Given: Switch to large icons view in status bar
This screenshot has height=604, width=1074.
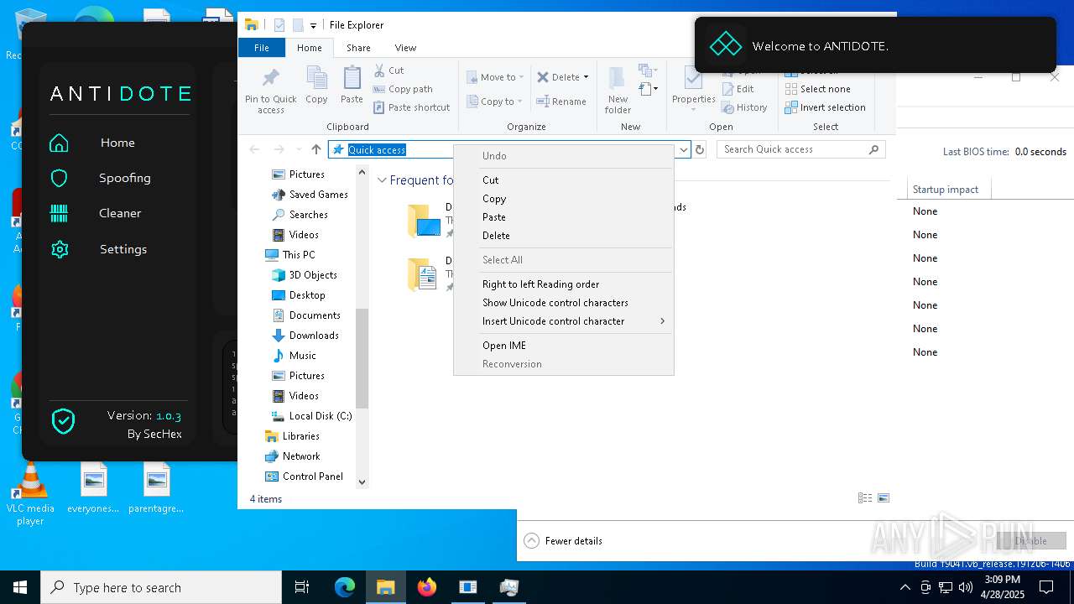Looking at the screenshot, I should (x=883, y=498).
